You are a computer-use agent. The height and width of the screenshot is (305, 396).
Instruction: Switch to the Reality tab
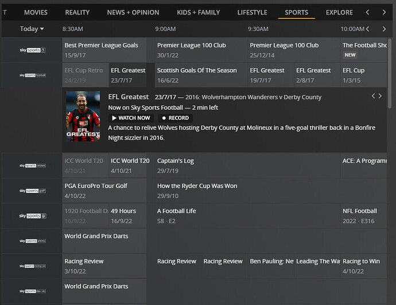pyautogui.click(x=77, y=13)
